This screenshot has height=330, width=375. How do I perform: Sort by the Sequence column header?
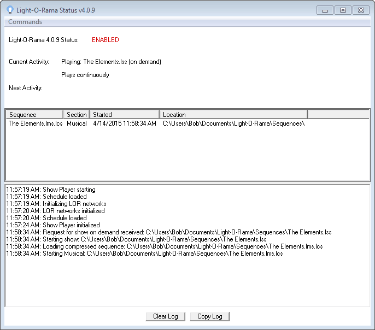[x=35, y=115]
